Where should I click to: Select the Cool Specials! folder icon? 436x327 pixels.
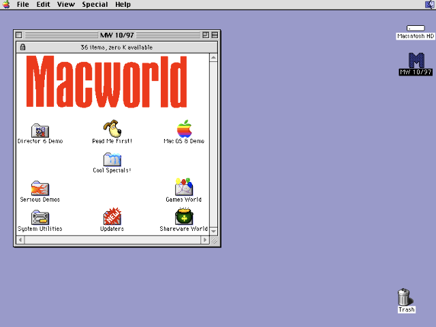tap(112, 159)
